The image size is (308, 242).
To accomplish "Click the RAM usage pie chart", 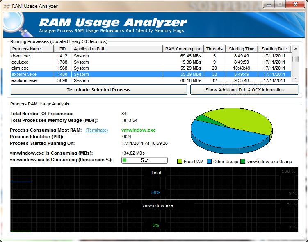I will (232, 131).
